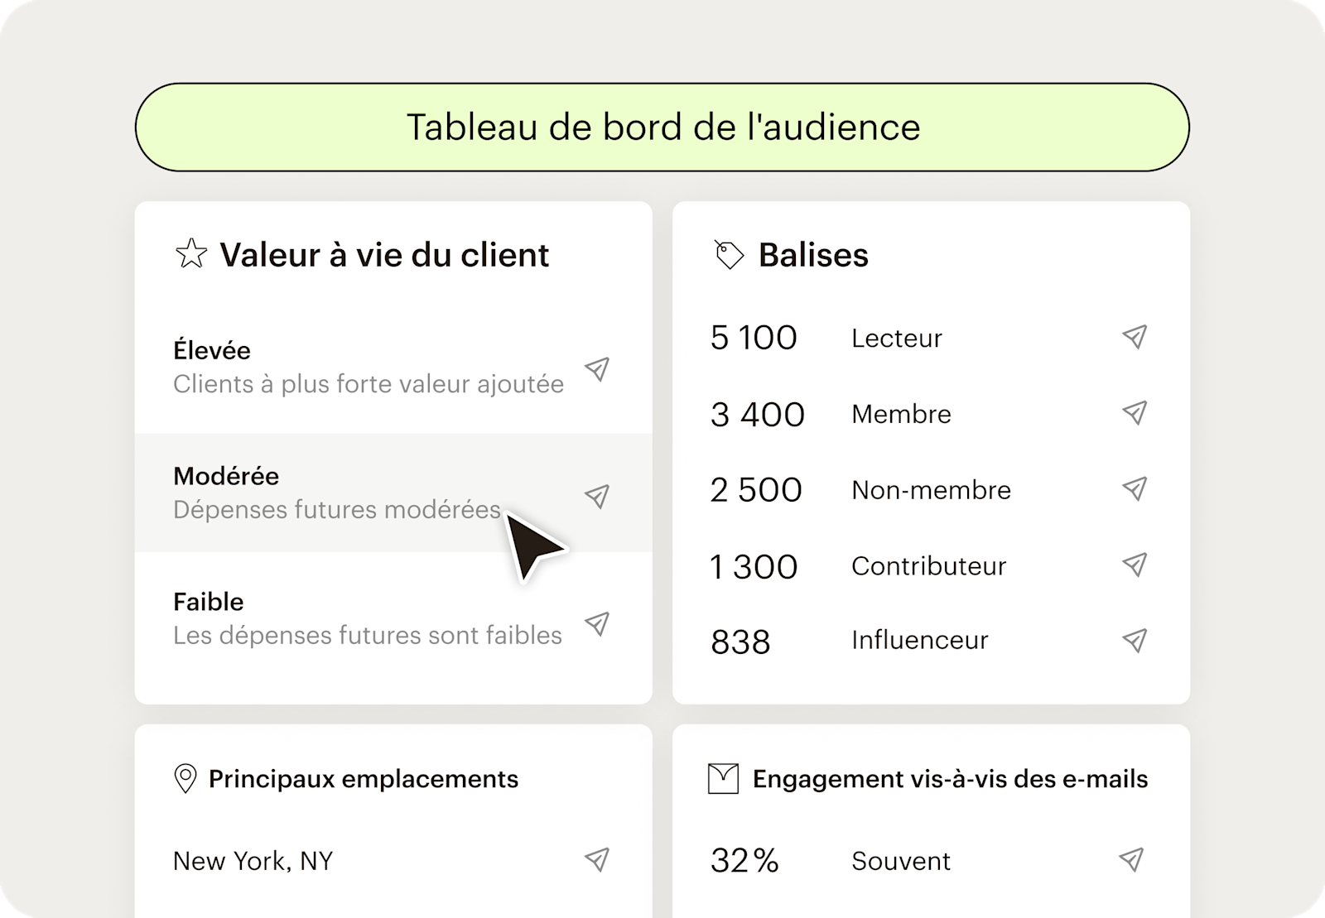Click the tag icon beside Balises
1325x918 pixels.
click(x=729, y=255)
